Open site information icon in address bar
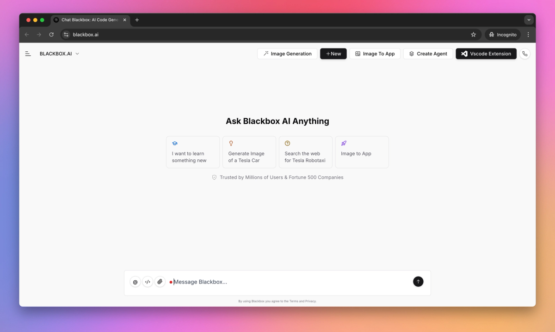The height and width of the screenshot is (332, 555). [66, 34]
